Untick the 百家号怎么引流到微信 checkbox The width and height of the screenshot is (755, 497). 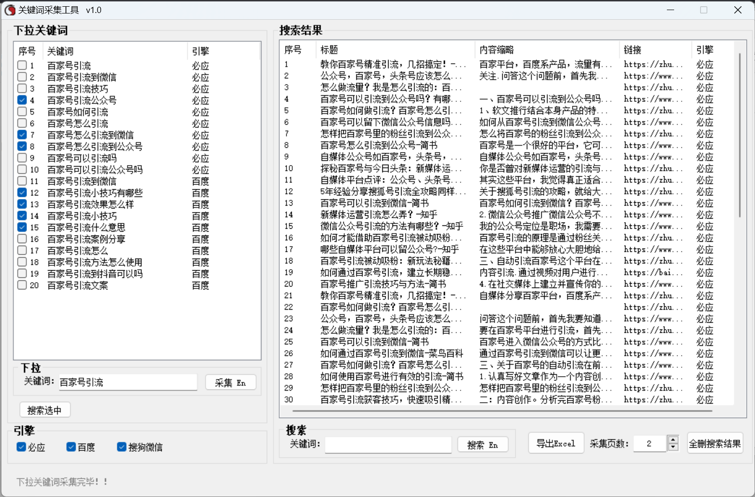tap(22, 135)
